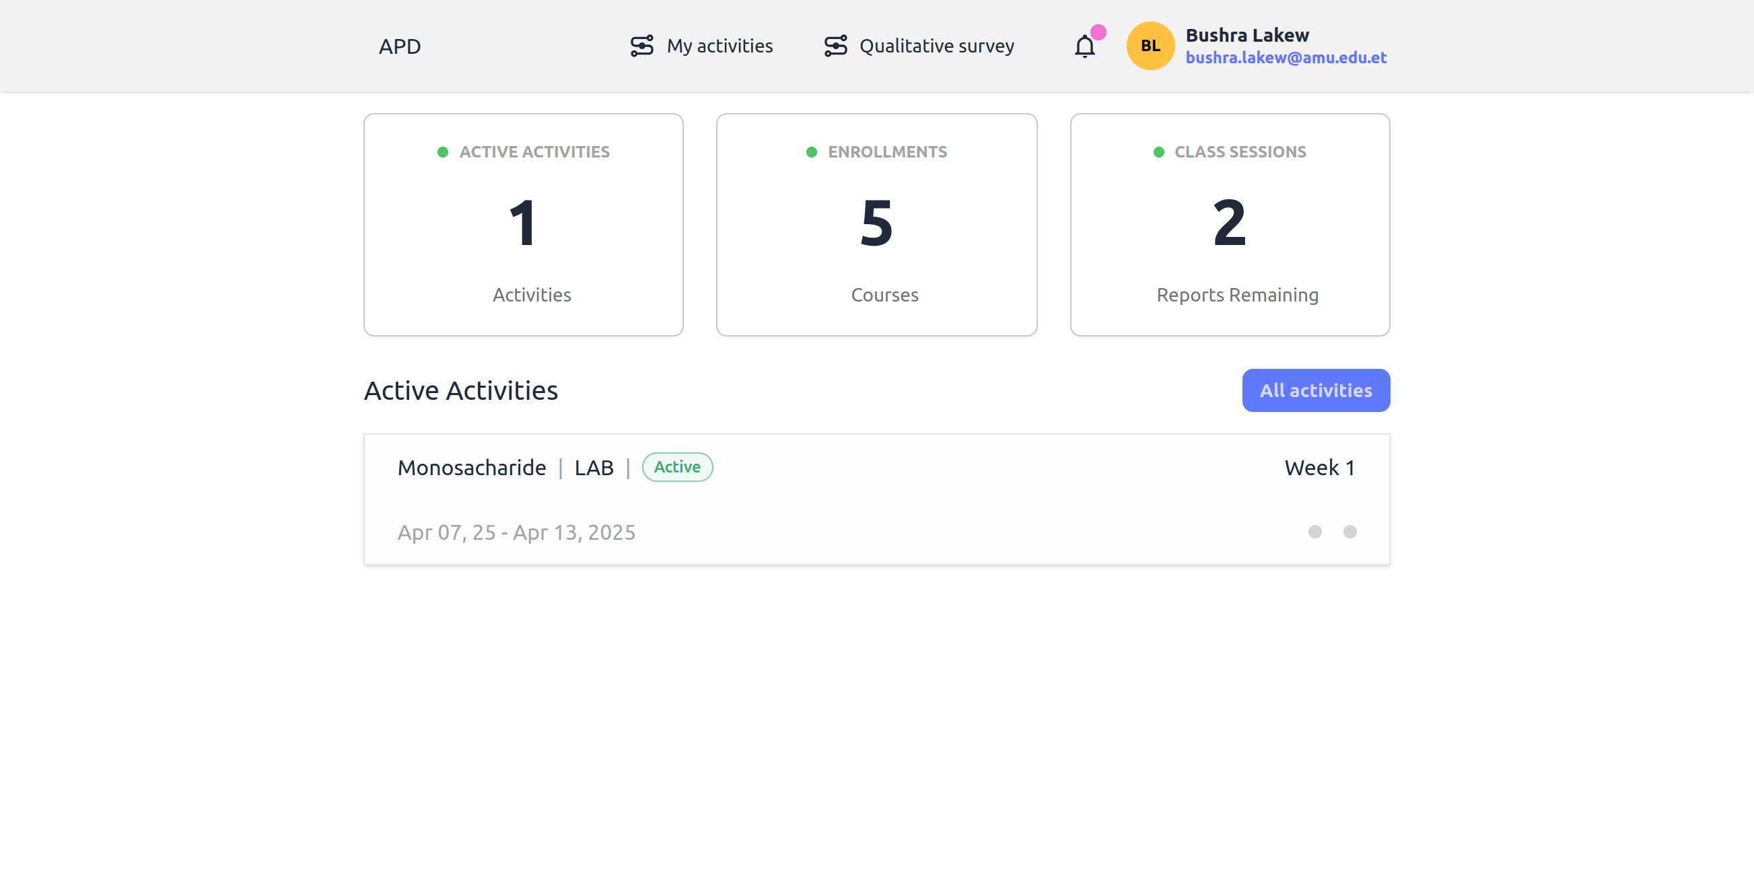The image size is (1754, 875).
Task: Click the All activities button
Action: tap(1315, 390)
